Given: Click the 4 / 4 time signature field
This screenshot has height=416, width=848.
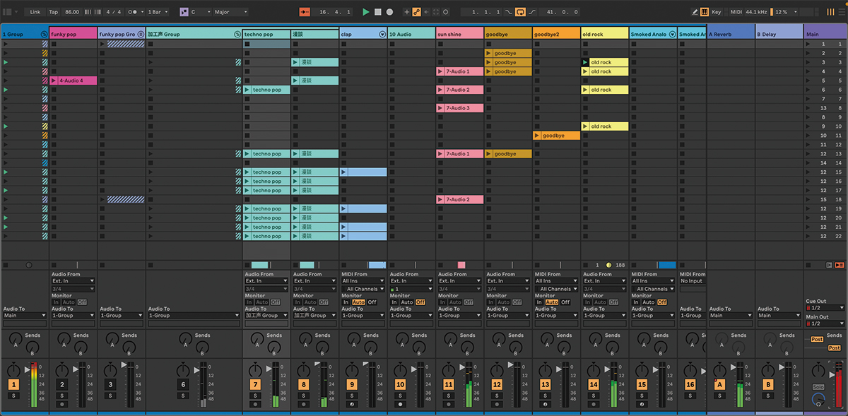Looking at the screenshot, I should click(x=113, y=12).
